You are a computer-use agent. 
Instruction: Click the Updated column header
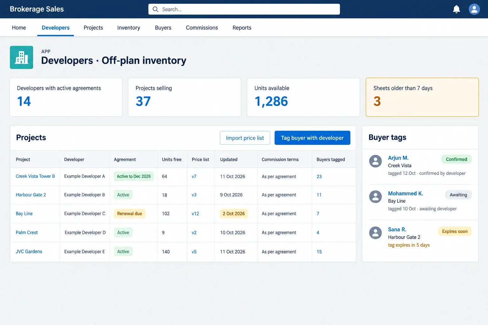[229, 159]
